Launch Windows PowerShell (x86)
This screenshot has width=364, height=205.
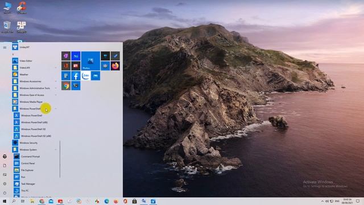pyautogui.click(x=35, y=122)
